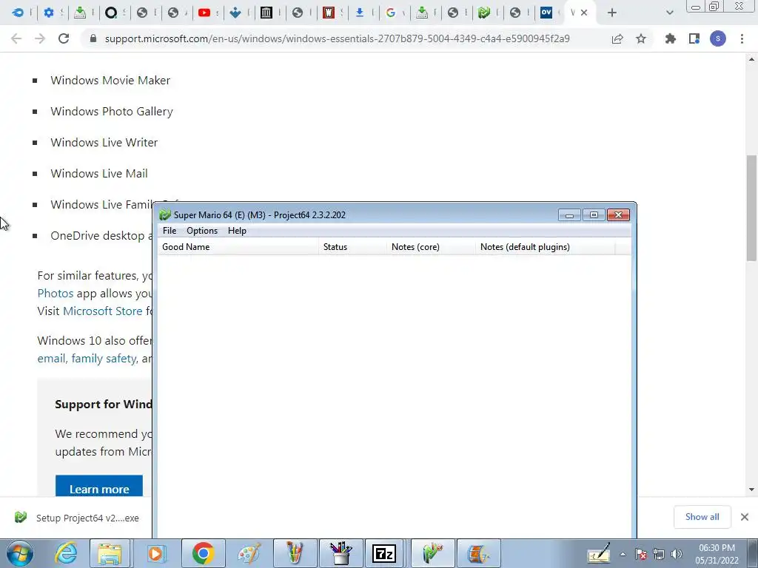Click the address bar URL
The height and width of the screenshot is (568, 758).
pyautogui.click(x=337, y=38)
